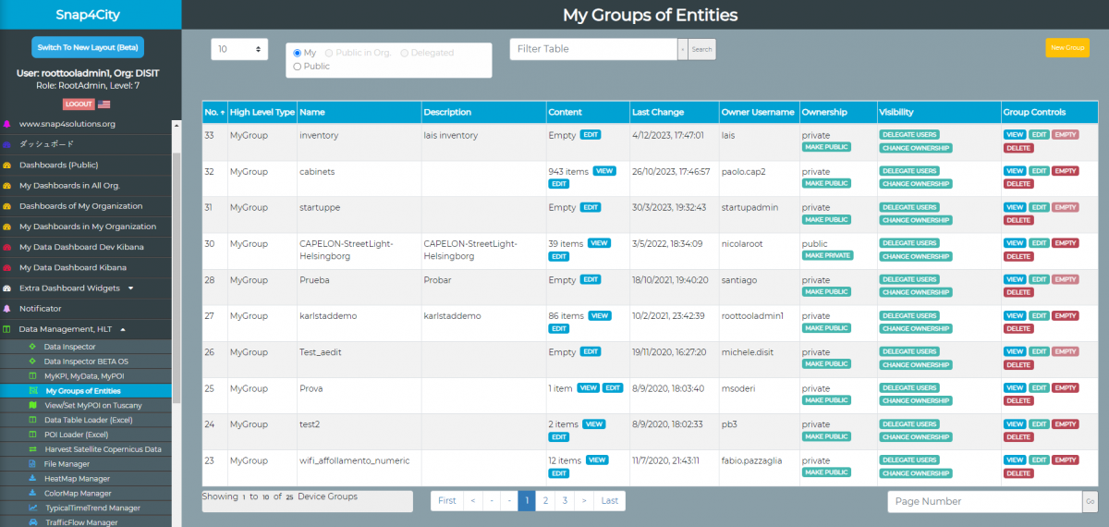The image size is (1109, 527).
Task: Select the 'Delegated' radio button
Action: point(405,53)
